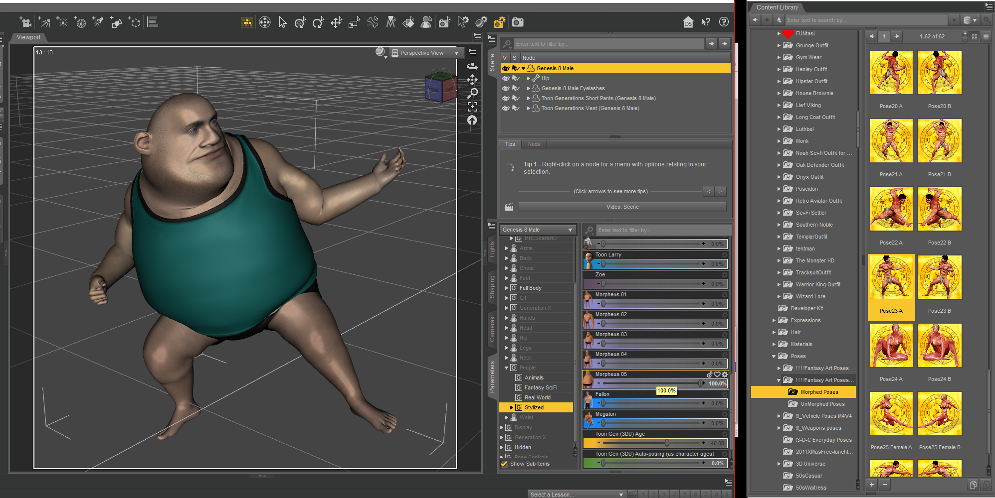The height and width of the screenshot is (498, 995).
Task: Hide Genesis 8 Male Eyelashes with eye icon
Action: tap(506, 88)
